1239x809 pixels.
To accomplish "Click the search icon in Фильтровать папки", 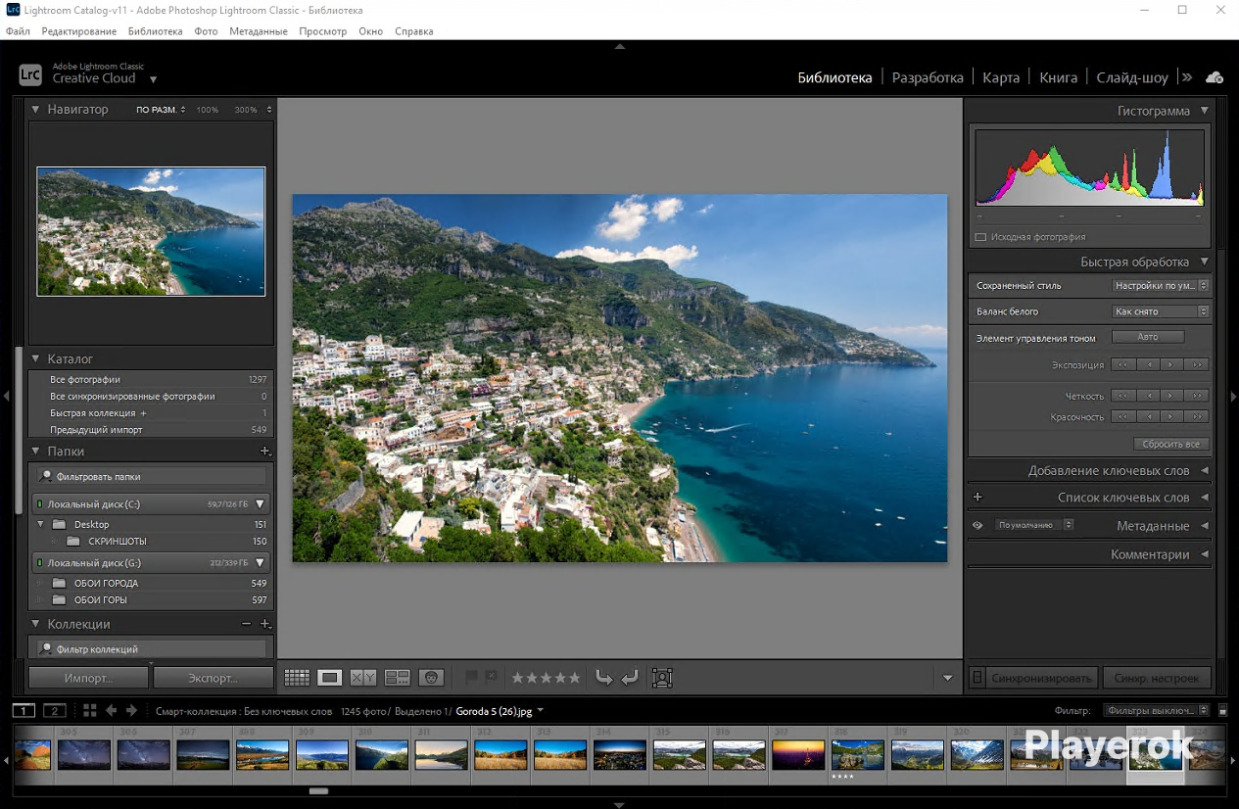I will point(45,476).
